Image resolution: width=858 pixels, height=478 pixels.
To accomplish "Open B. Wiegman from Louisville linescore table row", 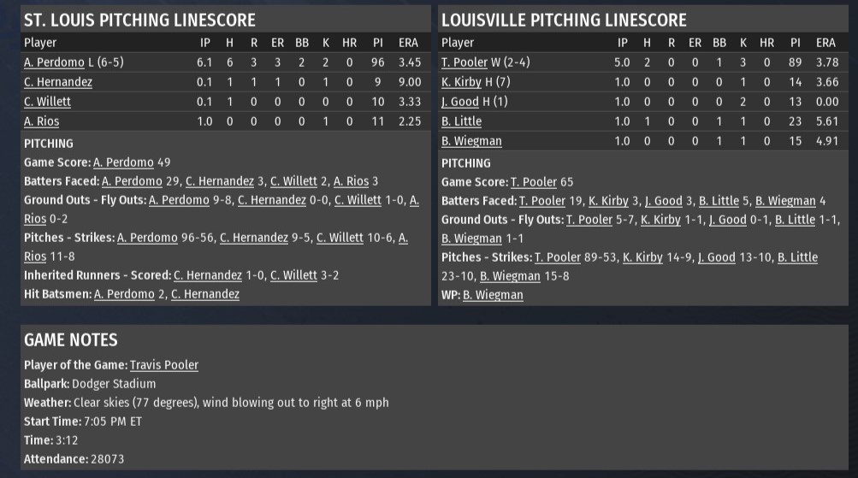I will [471, 141].
